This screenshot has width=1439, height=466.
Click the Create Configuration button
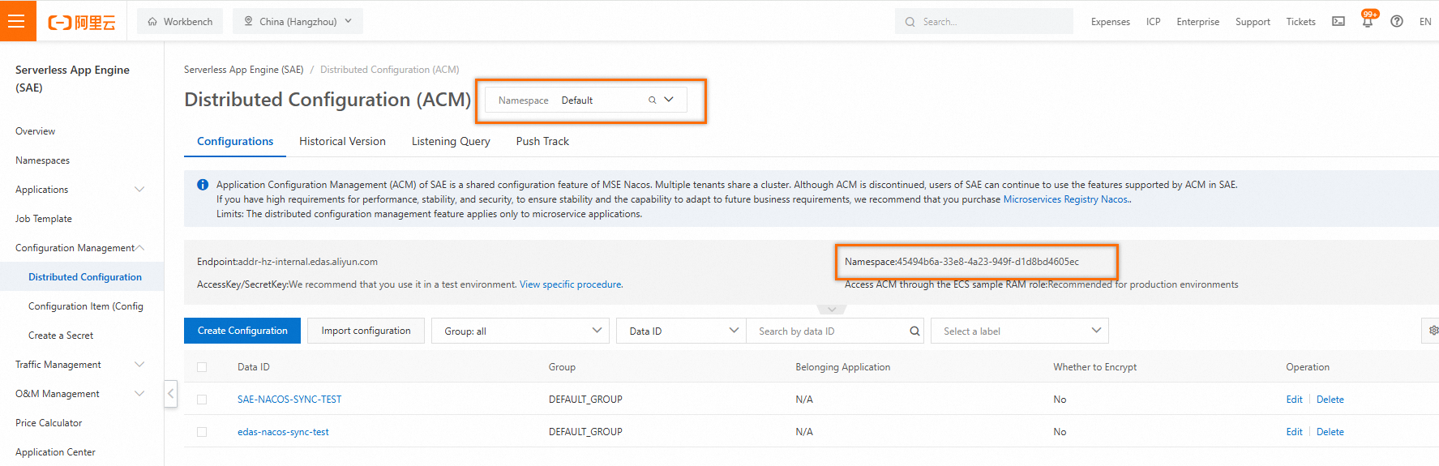pos(242,331)
